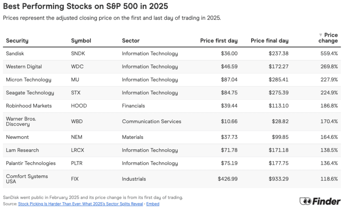Click the STX ticker symbol
Image resolution: width=345 pixels, height=209 pixels.
click(76, 93)
